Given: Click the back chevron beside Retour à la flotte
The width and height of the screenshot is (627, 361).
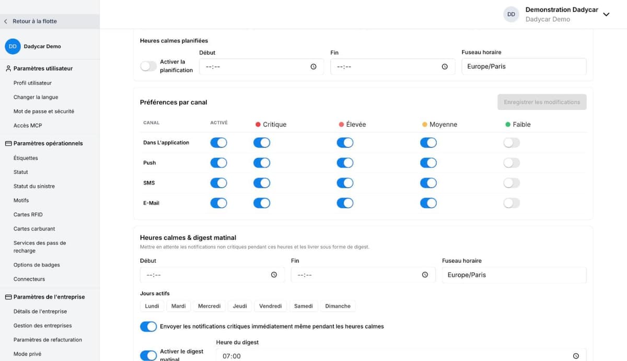Looking at the screenshot, I should click(6, 21).
